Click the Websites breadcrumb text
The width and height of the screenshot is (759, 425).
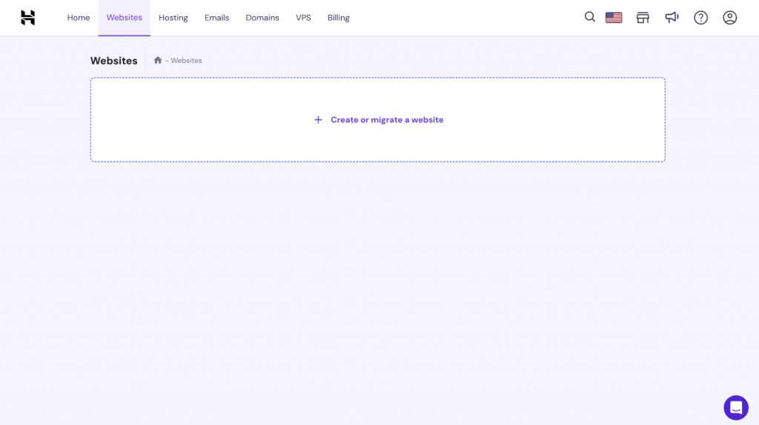pyautogui.click(x=186, y=61)
